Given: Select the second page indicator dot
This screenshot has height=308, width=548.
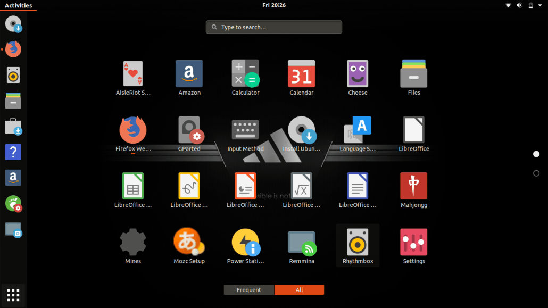Looking at the screenshot, I should [x=536, y=173].
